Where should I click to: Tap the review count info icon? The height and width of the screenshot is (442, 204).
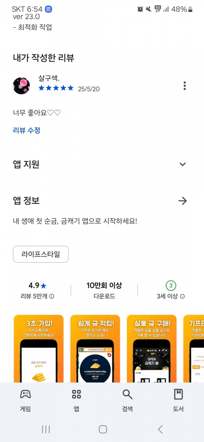[x=52, y=296]
